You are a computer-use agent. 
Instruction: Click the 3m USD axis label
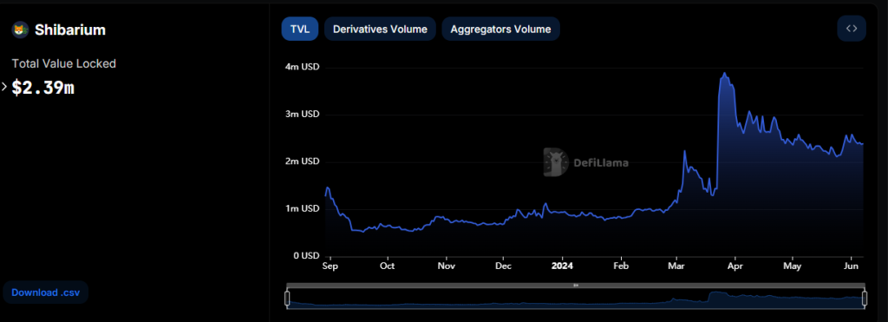[303, 114]
